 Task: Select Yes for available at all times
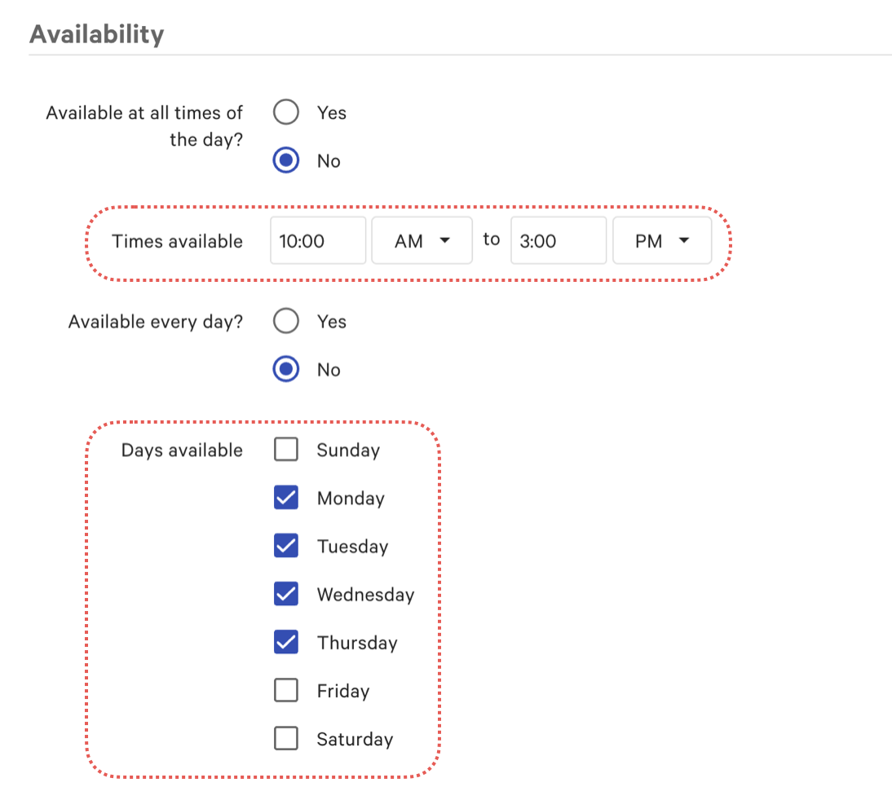tap(286, 112)
